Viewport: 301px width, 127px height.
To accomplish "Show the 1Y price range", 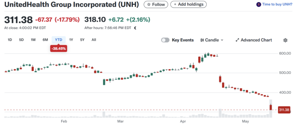I will 71,40.
